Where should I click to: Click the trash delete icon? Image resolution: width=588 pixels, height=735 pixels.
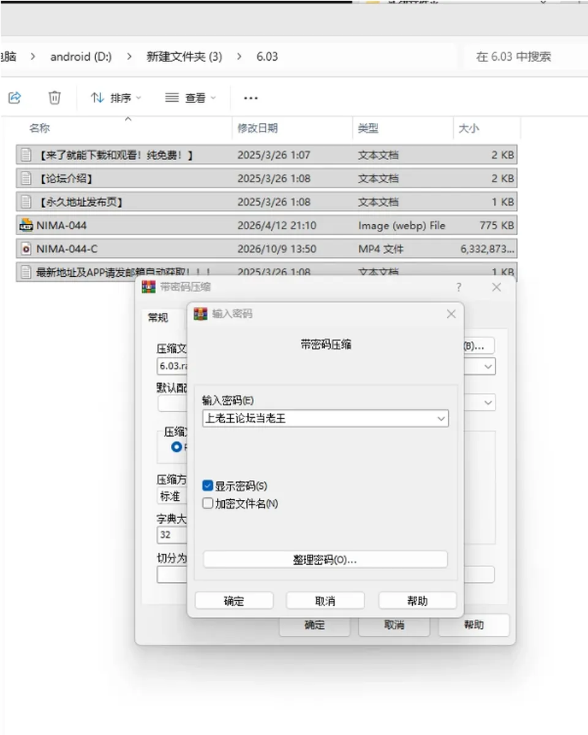[x=55, y=97]
